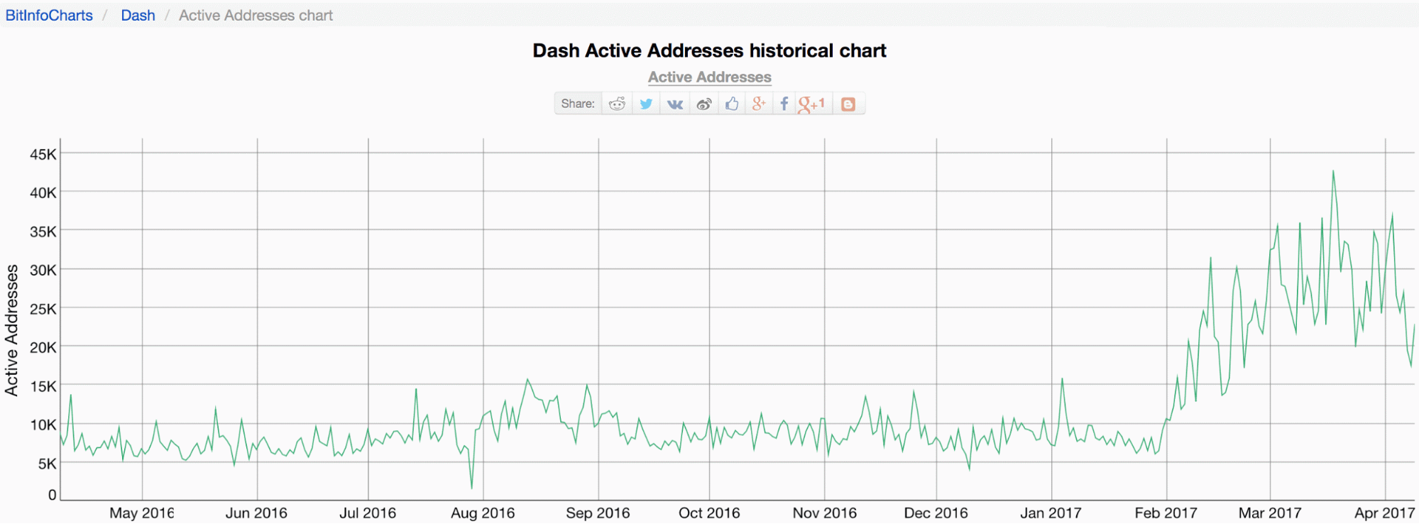
Task: Share the chart on Facebook
Action: click(x=784, y=104)
